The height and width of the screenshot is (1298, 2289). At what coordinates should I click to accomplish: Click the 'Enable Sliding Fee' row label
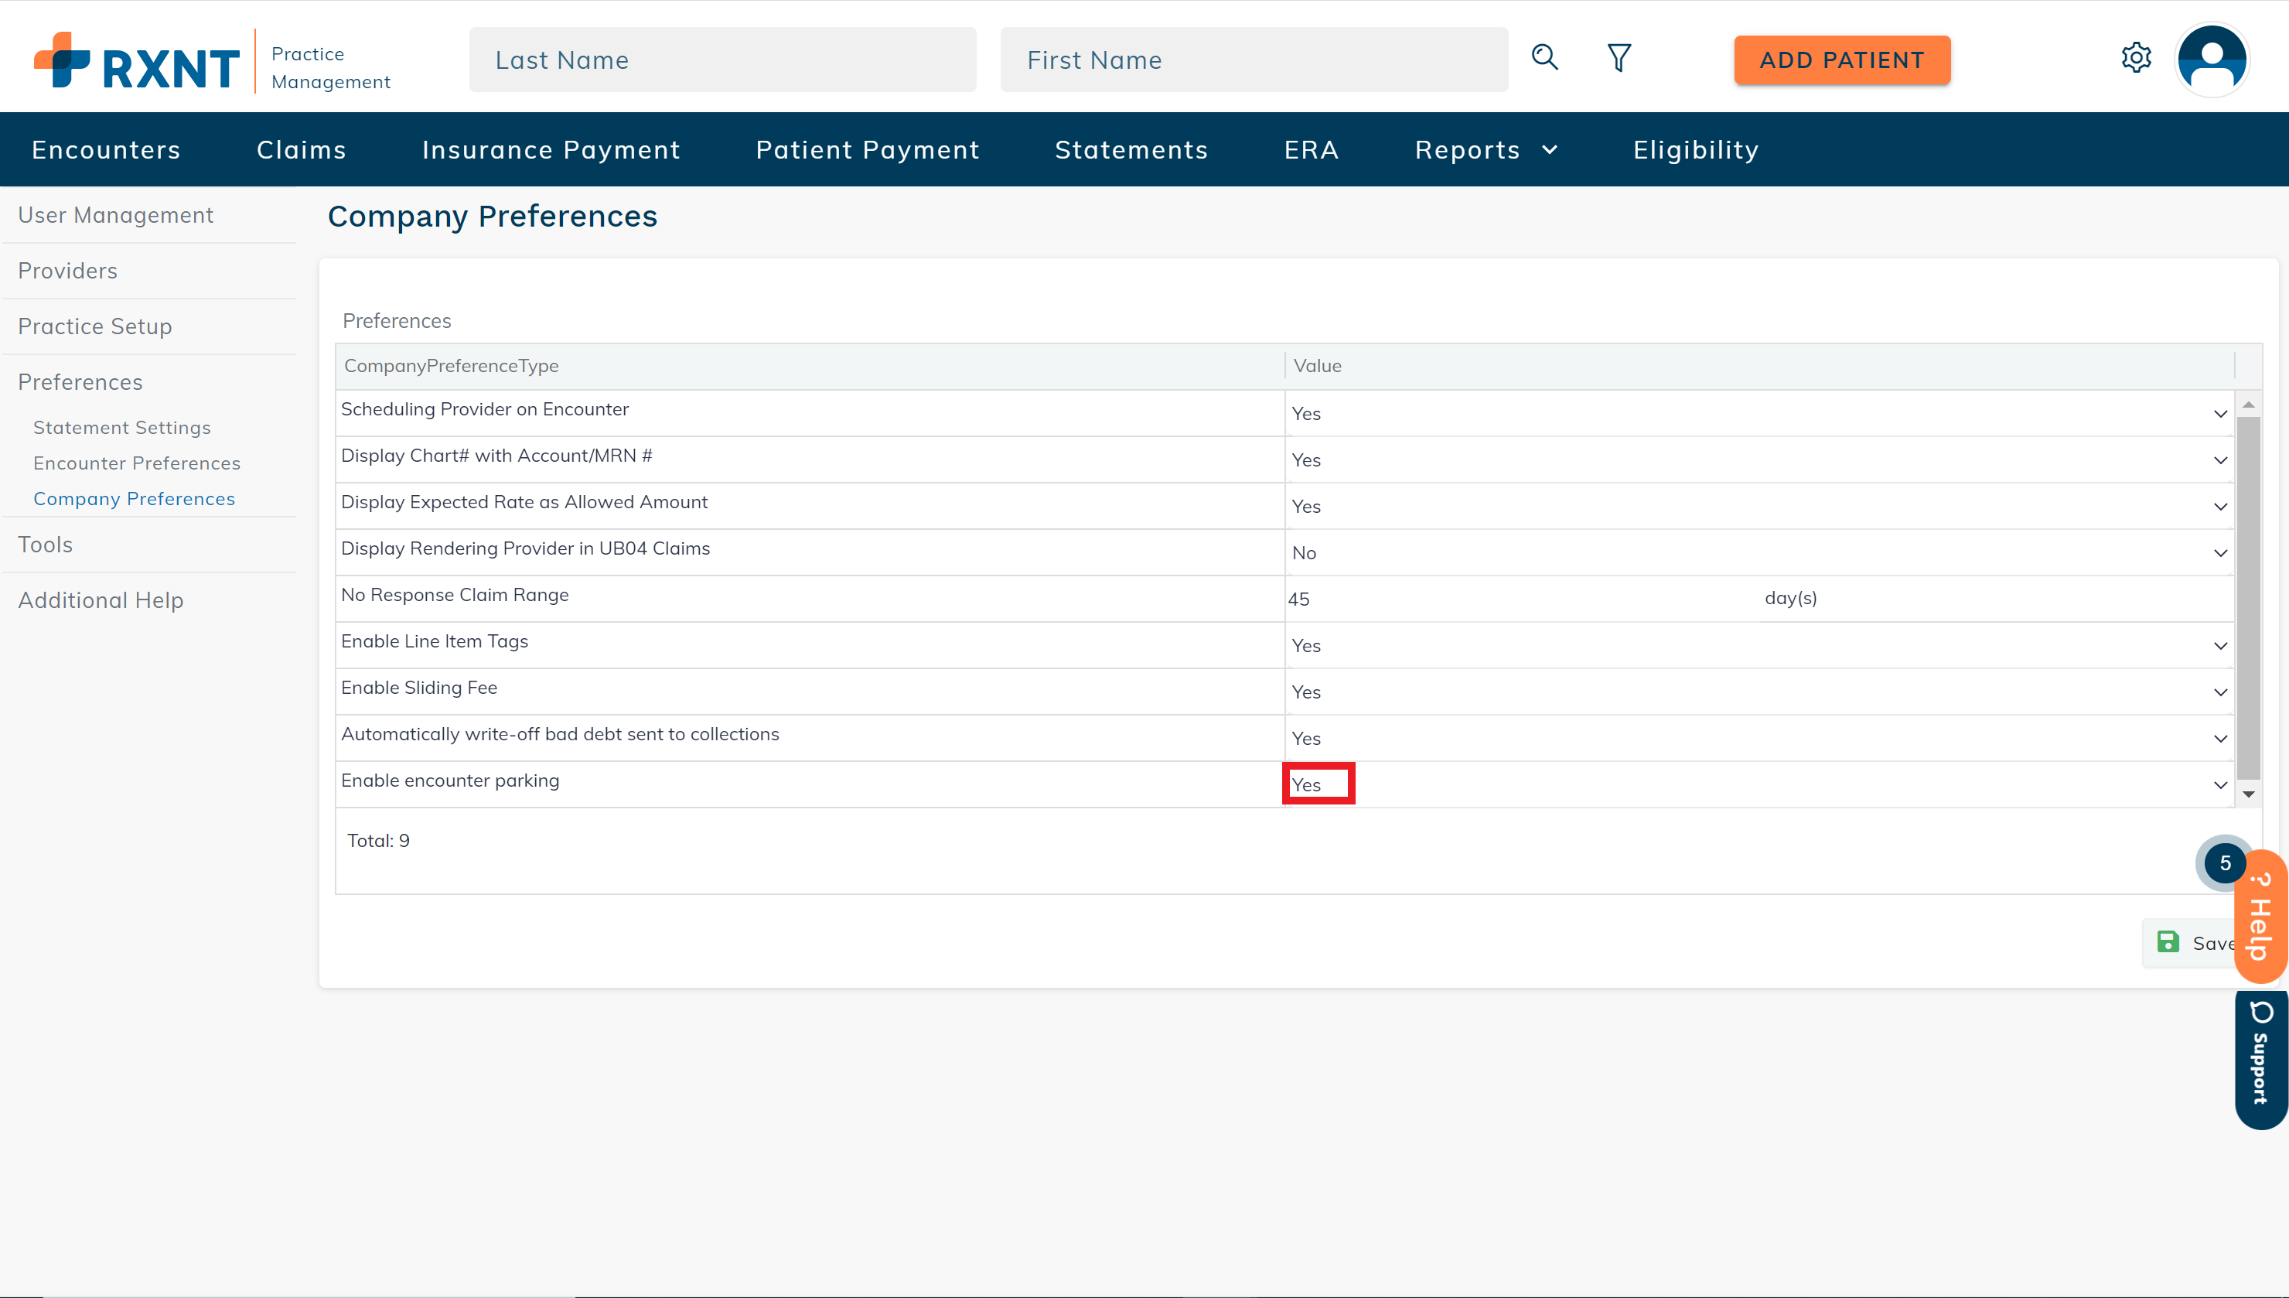pyautogui.click(x=419, y=688)
